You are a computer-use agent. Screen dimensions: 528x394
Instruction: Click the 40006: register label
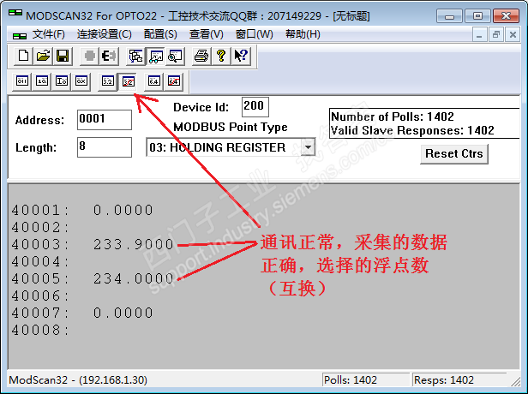point(40,296)
